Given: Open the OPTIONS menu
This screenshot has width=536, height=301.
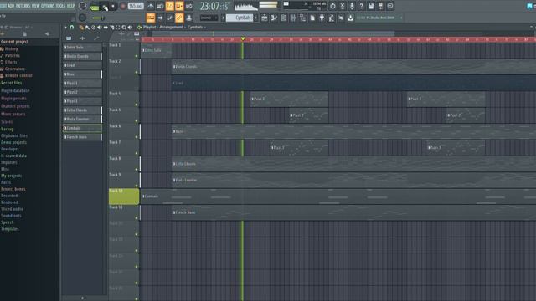Looking at the screenshot, I should pyautogui.click(x=48, y=6).
